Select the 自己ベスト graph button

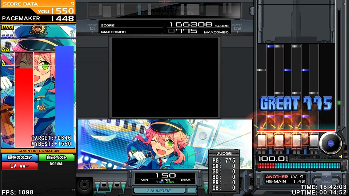pos(57,158)
